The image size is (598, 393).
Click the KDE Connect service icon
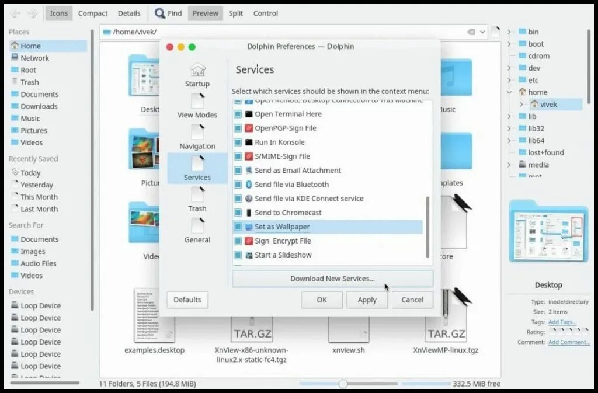coord(249,199)
